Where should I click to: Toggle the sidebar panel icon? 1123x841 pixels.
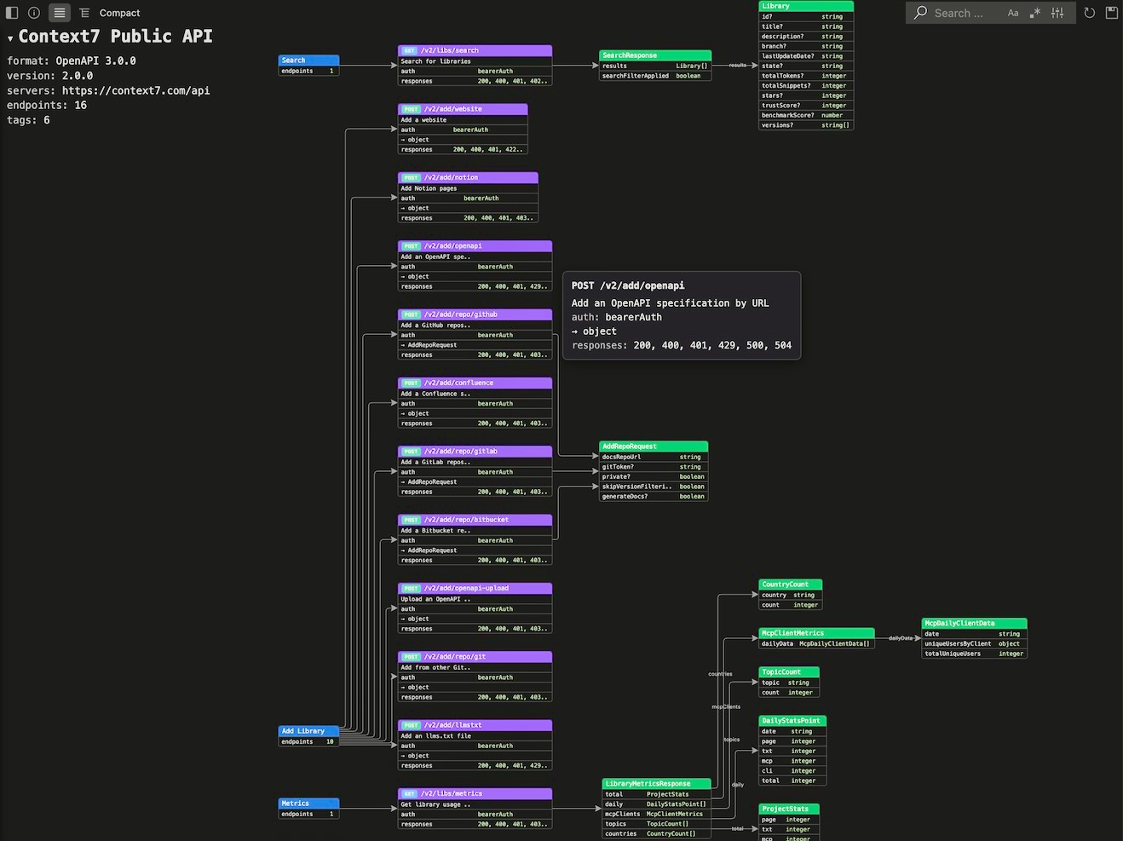click(x=12, y=13)
